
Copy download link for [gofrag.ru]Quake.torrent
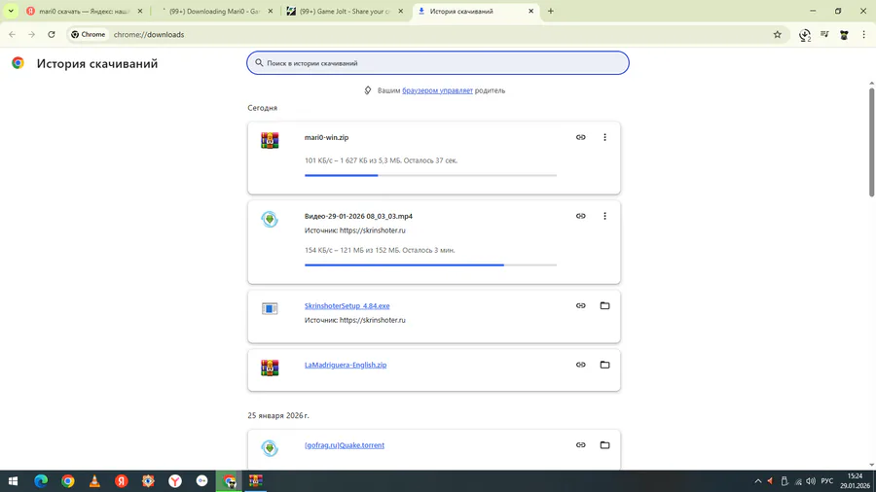tap(580, 445)
